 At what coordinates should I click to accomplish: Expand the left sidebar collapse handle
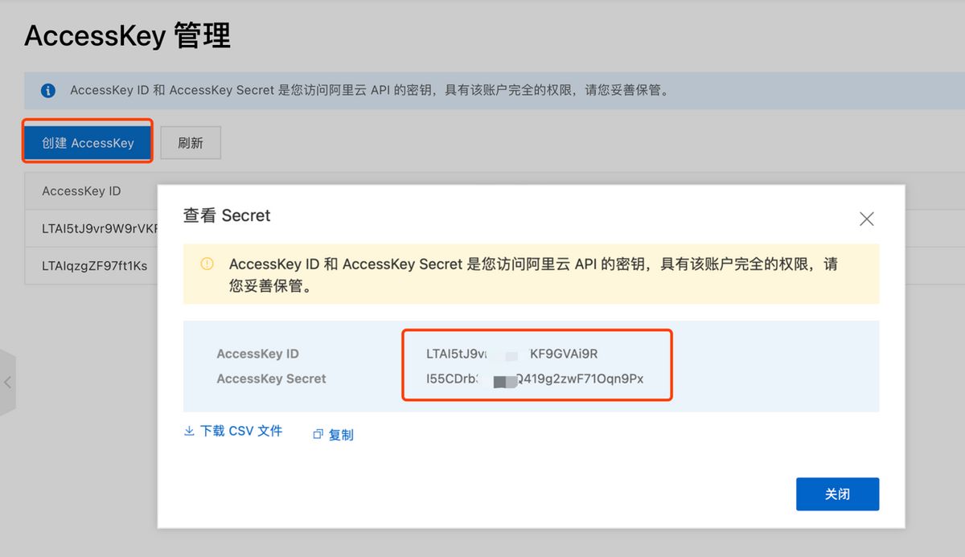point(8,383)
